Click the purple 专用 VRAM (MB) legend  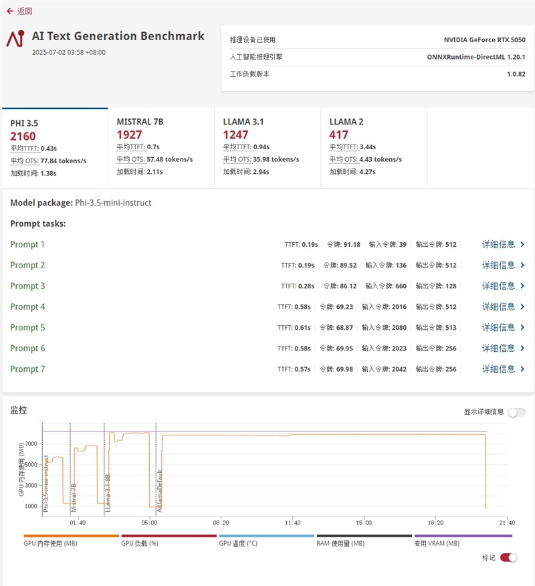[x=463, y=541]
